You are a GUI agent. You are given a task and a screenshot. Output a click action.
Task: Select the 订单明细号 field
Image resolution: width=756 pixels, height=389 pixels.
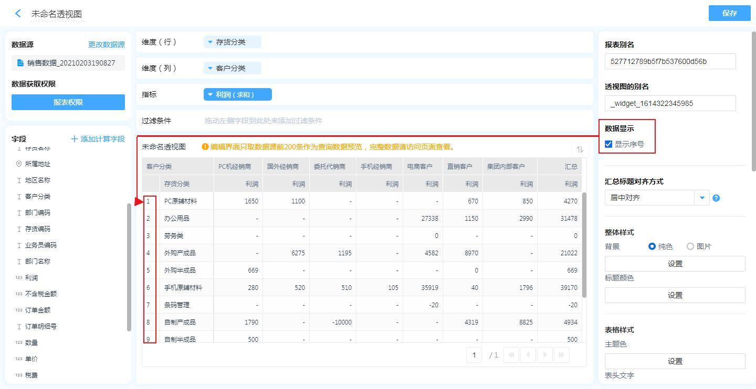point(40,327)
